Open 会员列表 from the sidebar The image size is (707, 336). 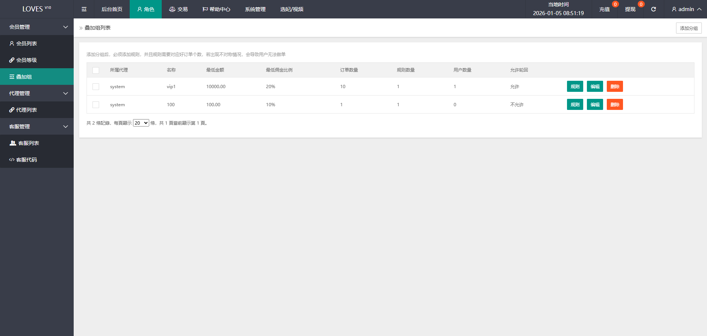[27, 44]
